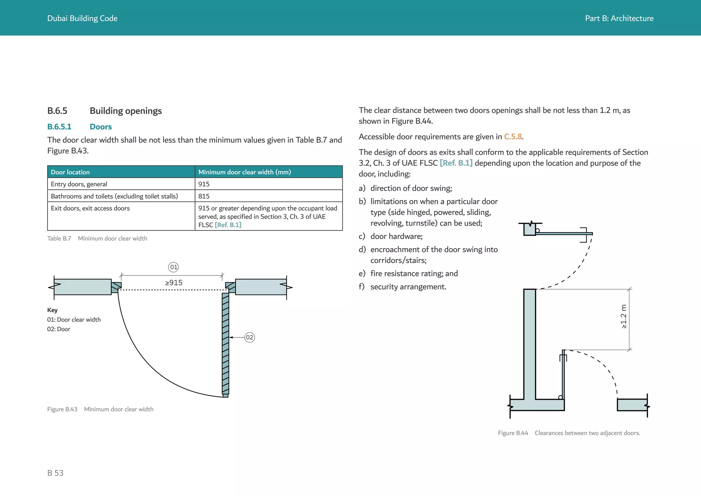Open the [Ref. B.1] link in paragraph
Viewport: 701px width, 496px height.
pyautogui.click(x=456, y=163)
